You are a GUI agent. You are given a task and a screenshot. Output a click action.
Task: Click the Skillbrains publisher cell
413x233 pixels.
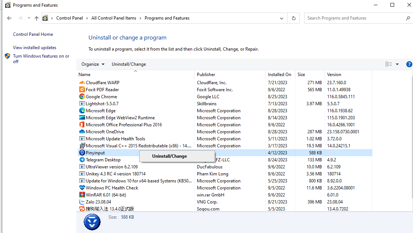(207, 104)
